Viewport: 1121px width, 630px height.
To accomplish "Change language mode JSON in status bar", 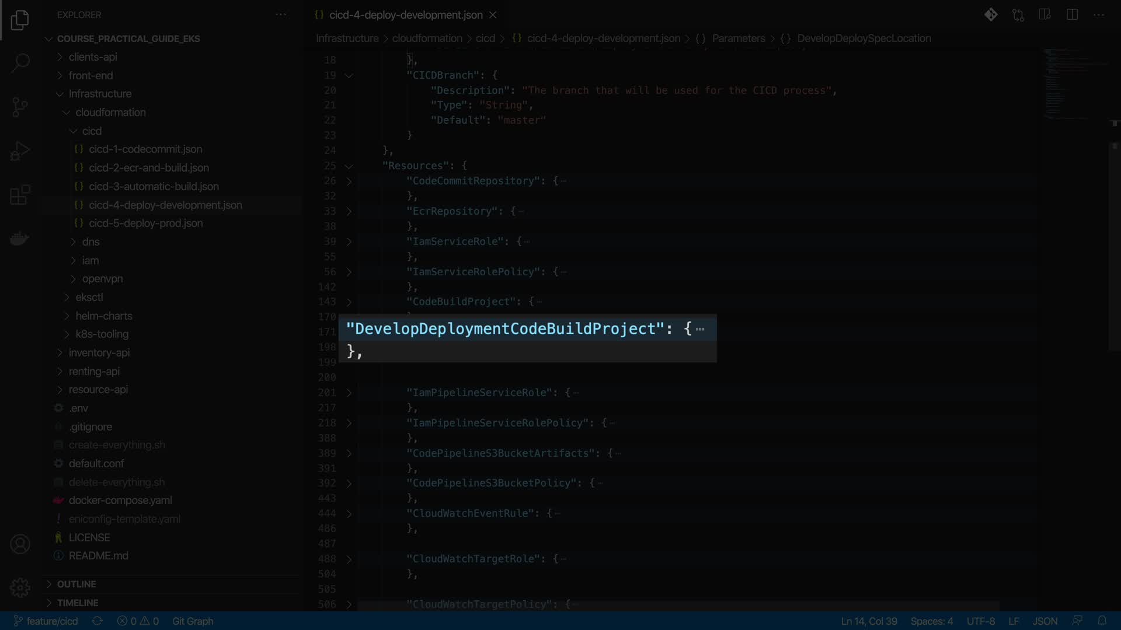I will [x=1045, y=621].
